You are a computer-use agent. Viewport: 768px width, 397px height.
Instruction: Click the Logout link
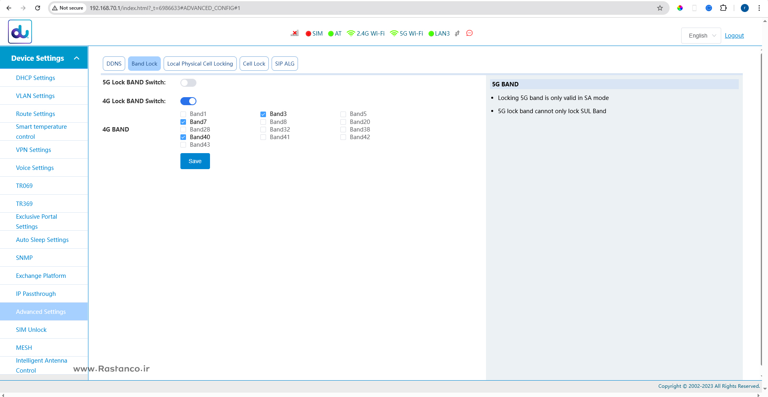click(x=734, y=36)
